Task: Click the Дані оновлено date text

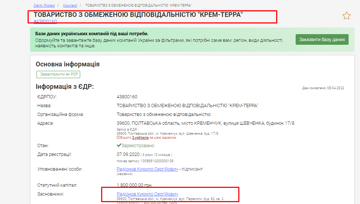Action: 323,88
